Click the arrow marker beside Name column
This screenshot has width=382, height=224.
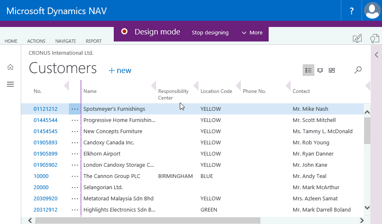tap(153, 86)
